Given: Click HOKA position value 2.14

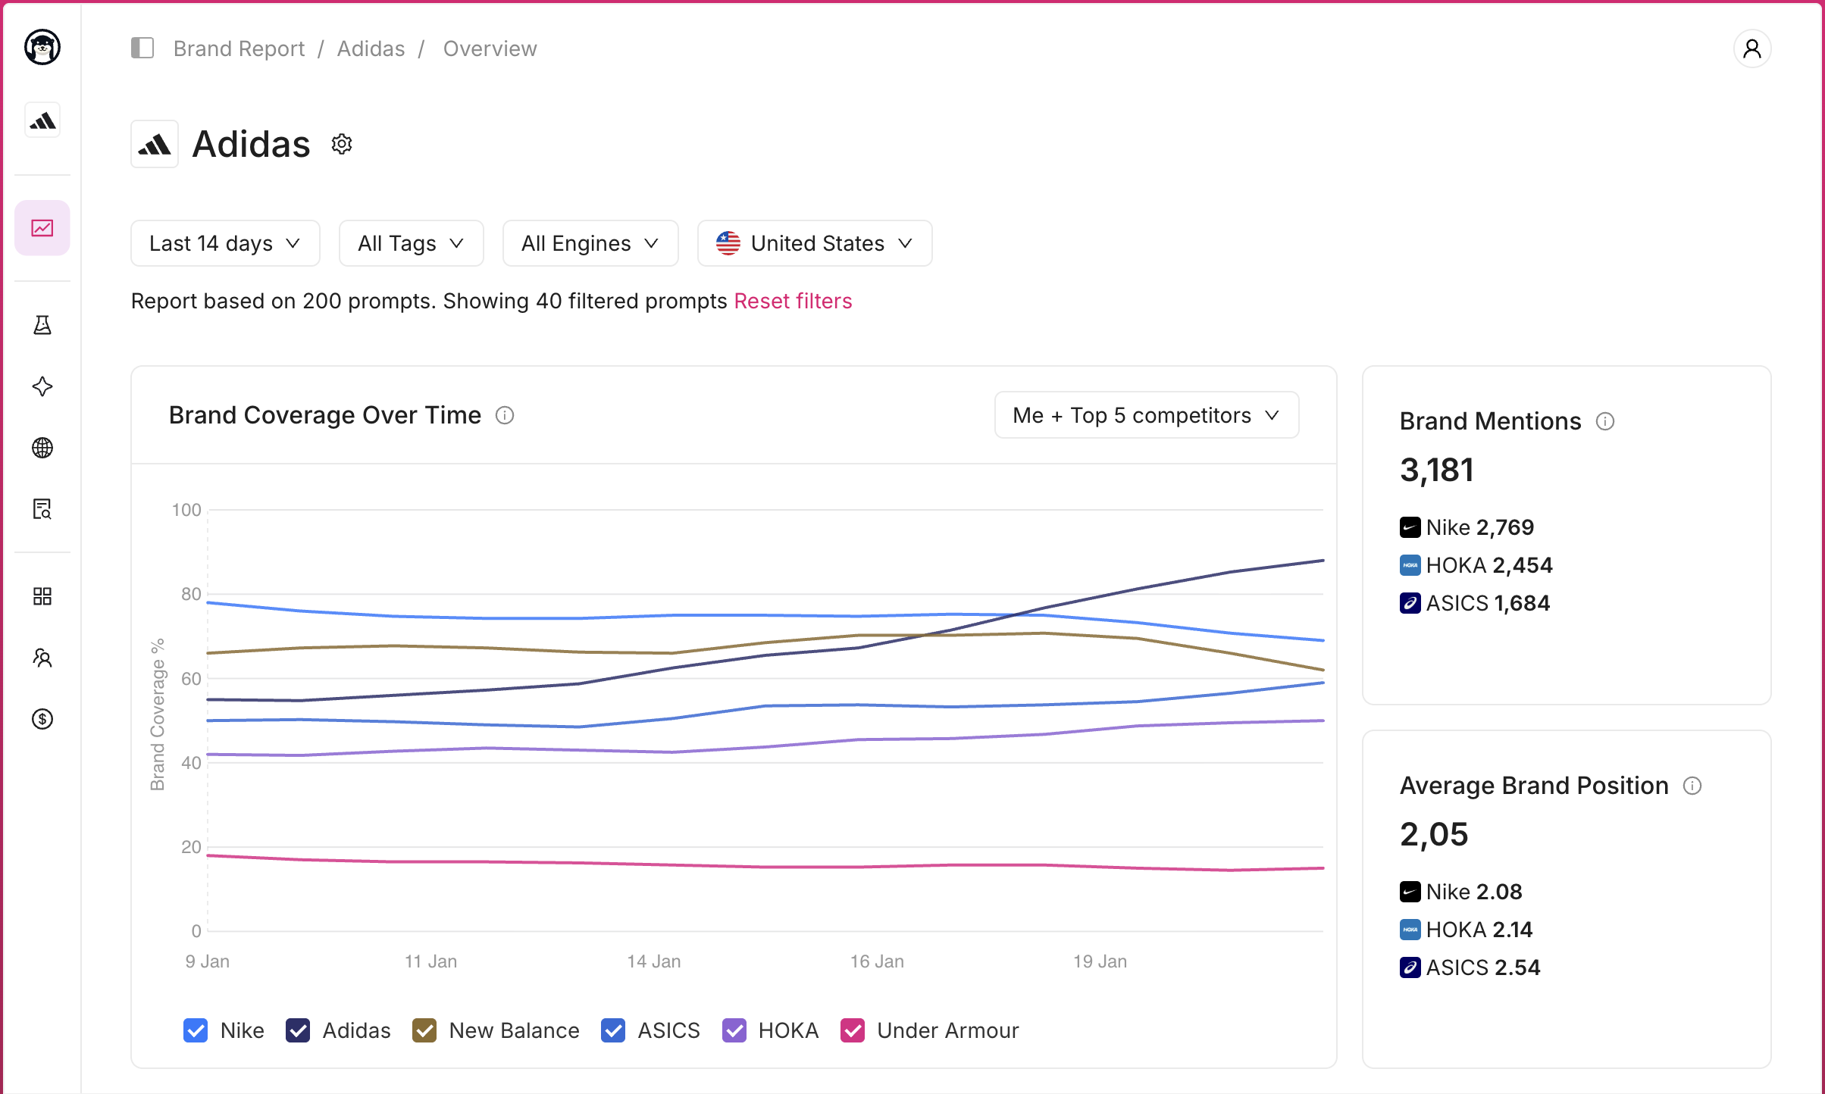Looking at the screenshot, I should point(1513,930).
